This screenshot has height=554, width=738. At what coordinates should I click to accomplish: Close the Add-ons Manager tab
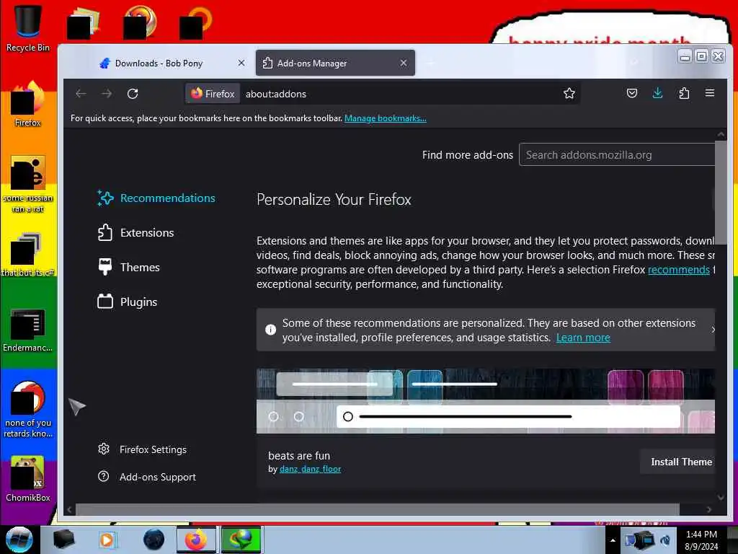pos(404,63)
